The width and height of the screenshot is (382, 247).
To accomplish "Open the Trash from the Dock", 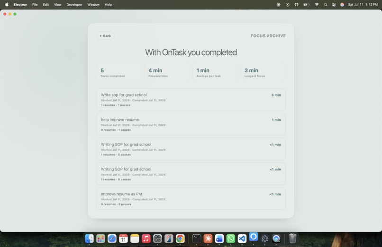I will point(292,238).
